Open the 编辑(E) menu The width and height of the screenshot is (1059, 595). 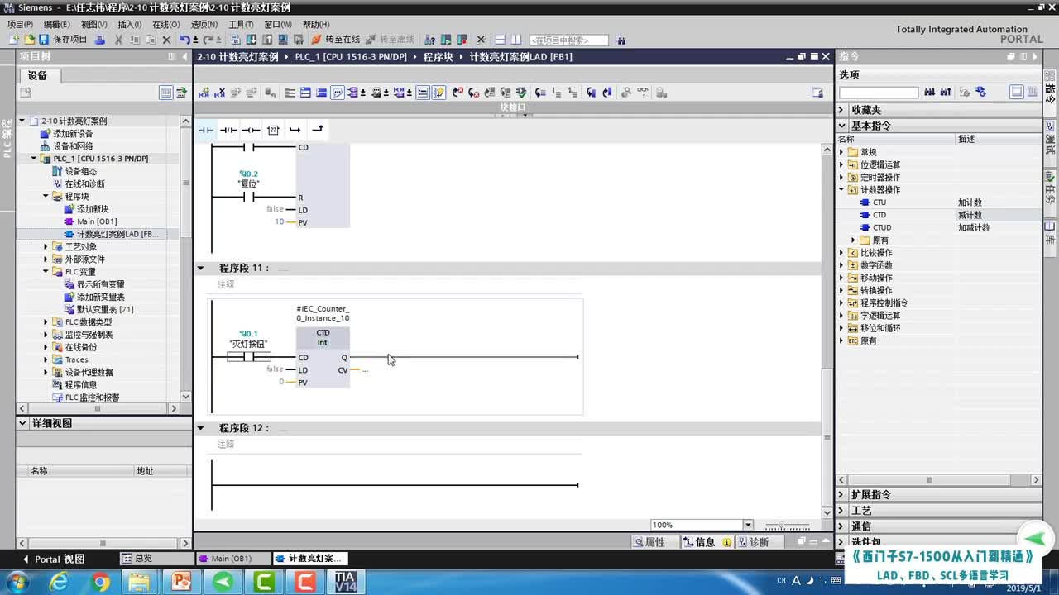click(x=57, y=25)
